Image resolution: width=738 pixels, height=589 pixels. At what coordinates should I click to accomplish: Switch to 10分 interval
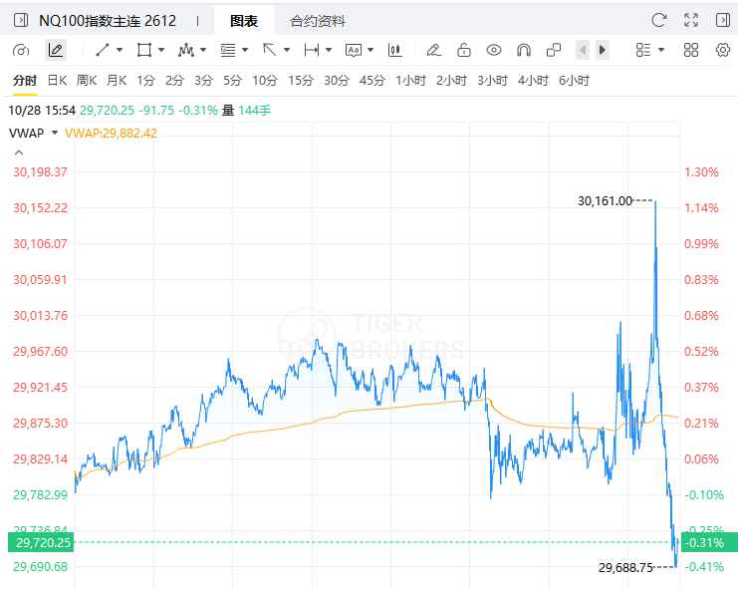[265, 81]
